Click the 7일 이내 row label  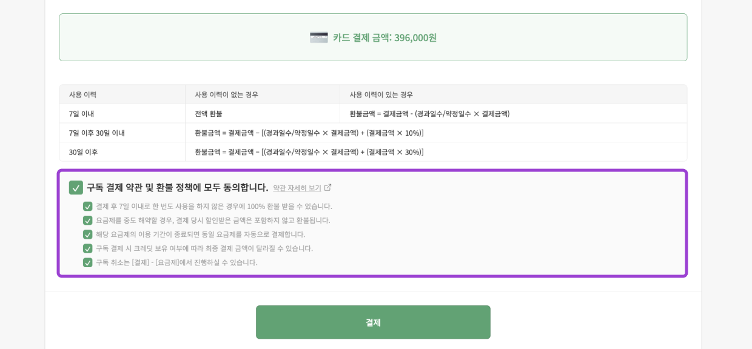point(81,114)
